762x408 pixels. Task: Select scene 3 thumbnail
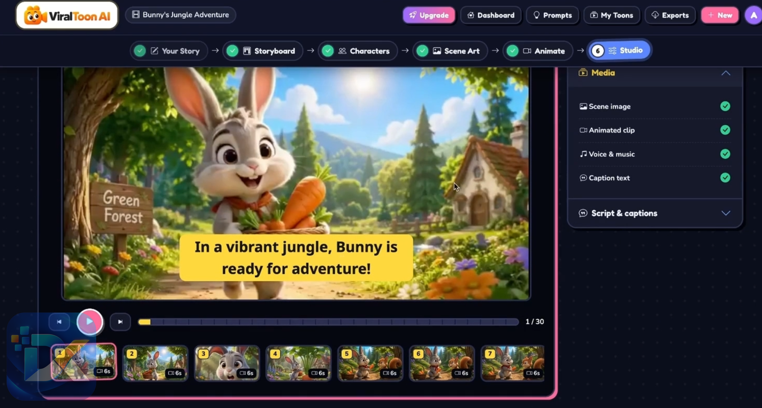point(227,363)
